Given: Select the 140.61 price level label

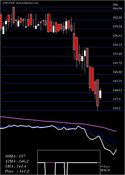Looking at the screenshot, I should point(117,90).
